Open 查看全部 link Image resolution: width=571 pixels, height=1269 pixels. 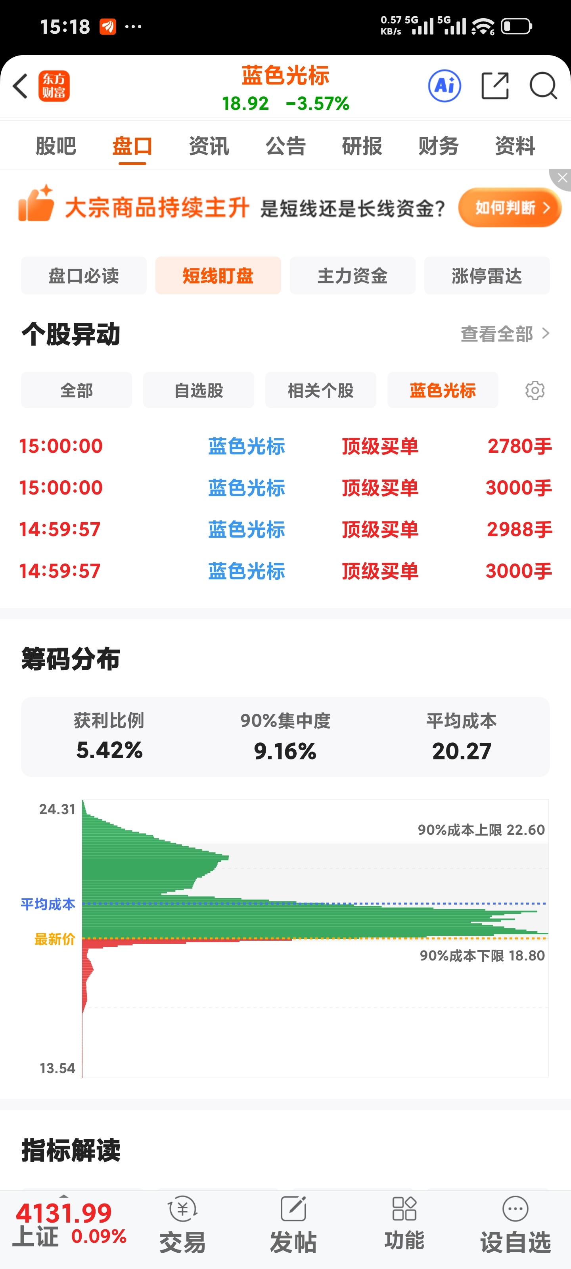coord(505,334)
